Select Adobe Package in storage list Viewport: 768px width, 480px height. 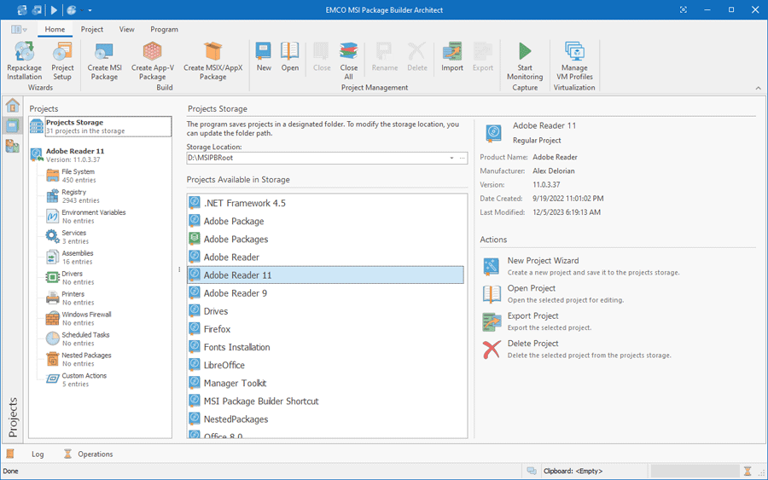click(326, 221)
